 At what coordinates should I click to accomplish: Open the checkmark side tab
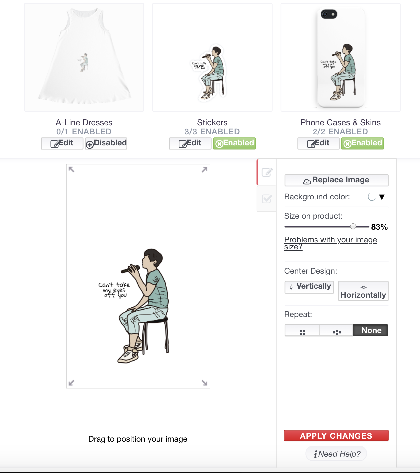coord(267,199)
